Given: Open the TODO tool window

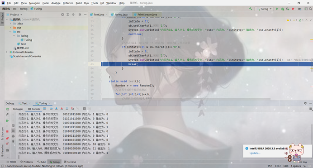Looking at the screenshot, I should pos(11,162).
